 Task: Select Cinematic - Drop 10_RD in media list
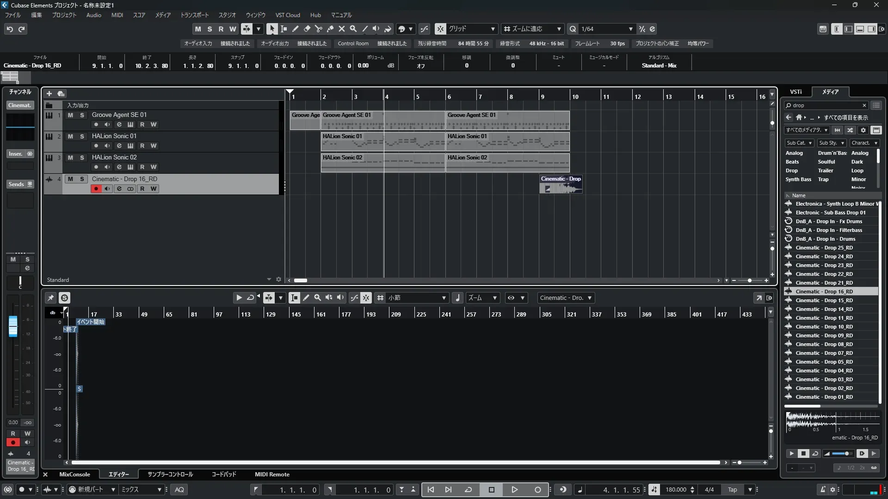[x=824, y=327]
